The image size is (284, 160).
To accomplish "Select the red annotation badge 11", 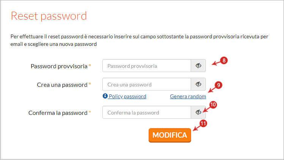I will pyautogui.click(x=203, y=124).
